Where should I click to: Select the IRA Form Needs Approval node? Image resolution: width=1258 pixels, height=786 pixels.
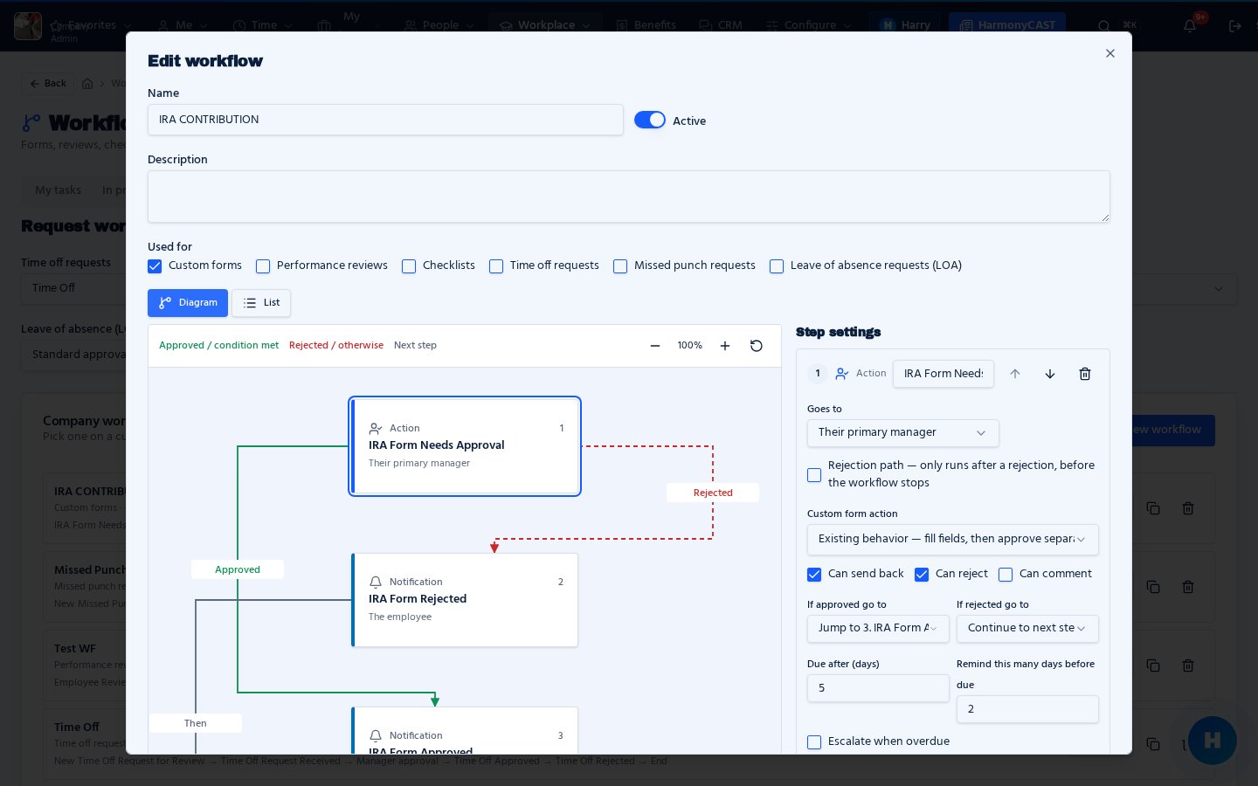pyautogui.click(x=465, y=446)
